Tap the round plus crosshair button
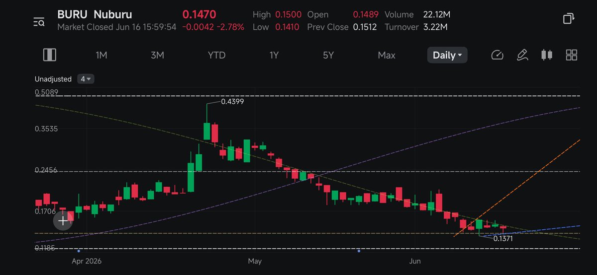This screenshot has height=275, width=597. 63,220
